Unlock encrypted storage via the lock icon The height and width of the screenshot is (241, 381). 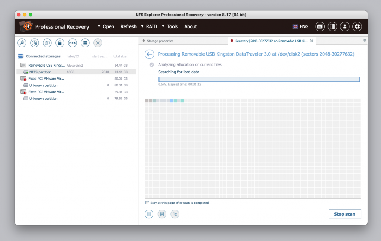pyautogui.click(x=60, y=43)
